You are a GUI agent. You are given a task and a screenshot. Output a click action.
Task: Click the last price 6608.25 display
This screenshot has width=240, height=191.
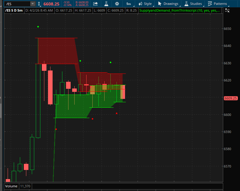pyautogui.click(x=51, y=4)
